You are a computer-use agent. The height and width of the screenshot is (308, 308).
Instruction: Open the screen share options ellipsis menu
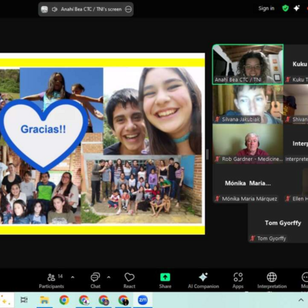click(128, 9)
